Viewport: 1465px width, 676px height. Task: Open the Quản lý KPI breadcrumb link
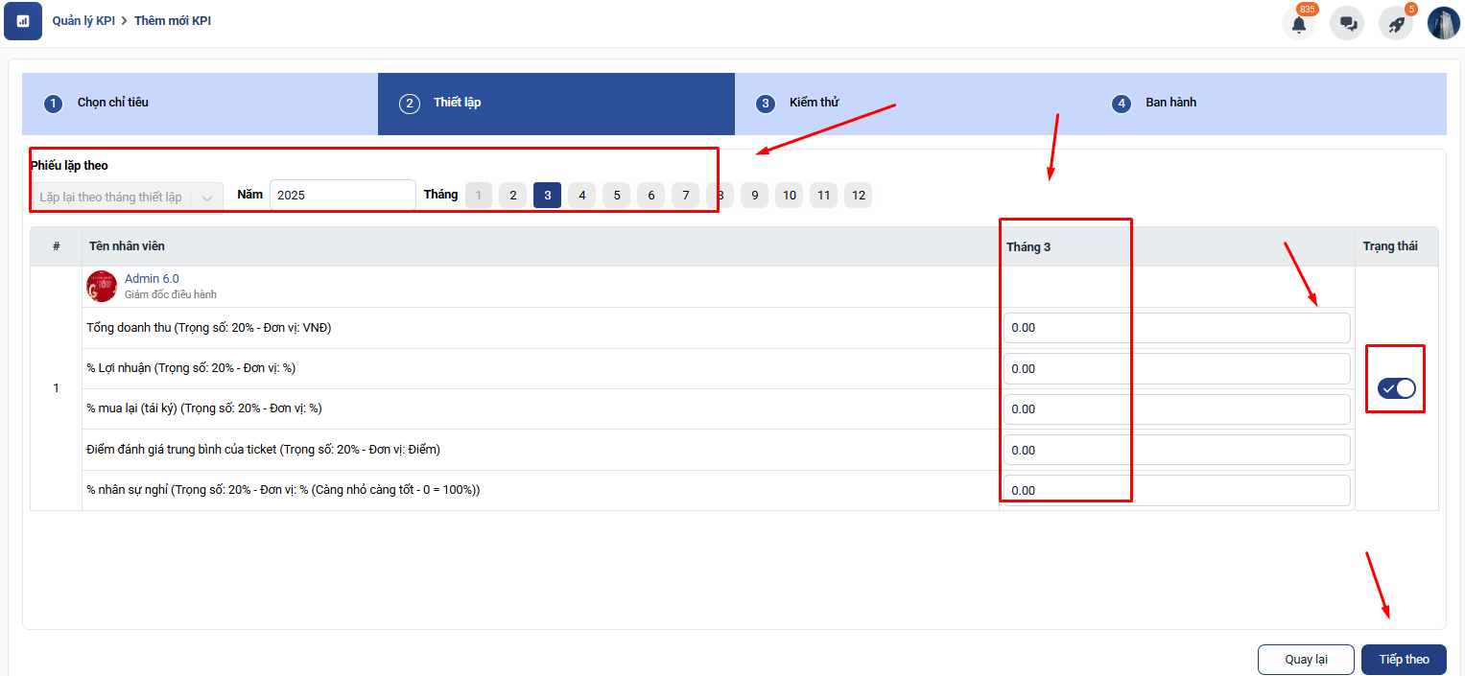[x=83, y=20]
